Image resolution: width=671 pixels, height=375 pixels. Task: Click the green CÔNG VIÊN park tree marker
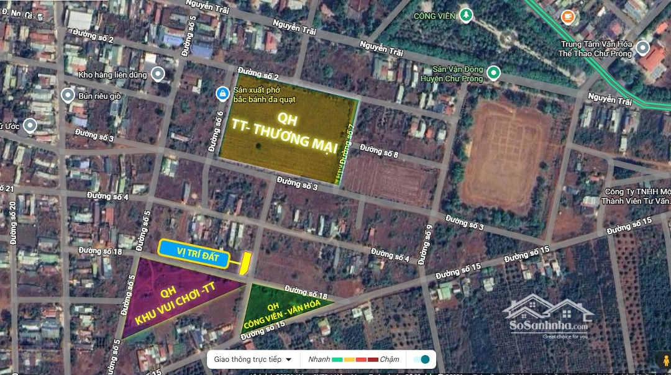(465, 16)
